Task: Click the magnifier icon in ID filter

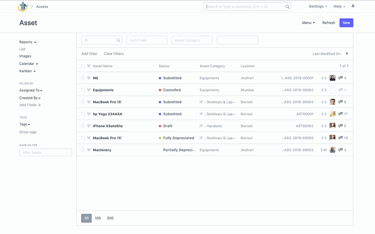Action: pos(118,40)
